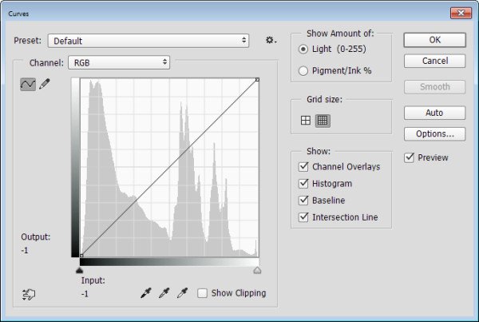Pick the gray point eyedropper
Screen dimensions: 479x322
point(164,293)
